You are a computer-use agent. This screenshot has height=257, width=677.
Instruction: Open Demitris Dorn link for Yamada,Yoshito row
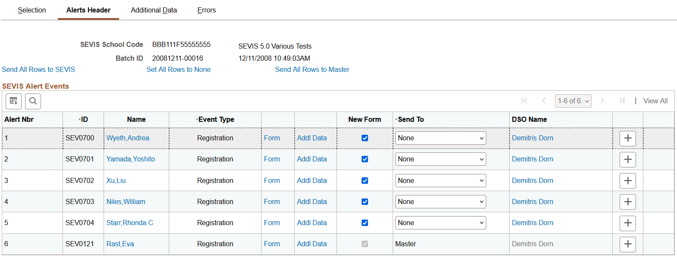(532, 159)
